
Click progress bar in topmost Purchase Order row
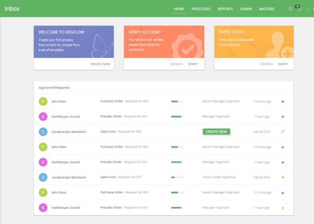coord(177,102)
